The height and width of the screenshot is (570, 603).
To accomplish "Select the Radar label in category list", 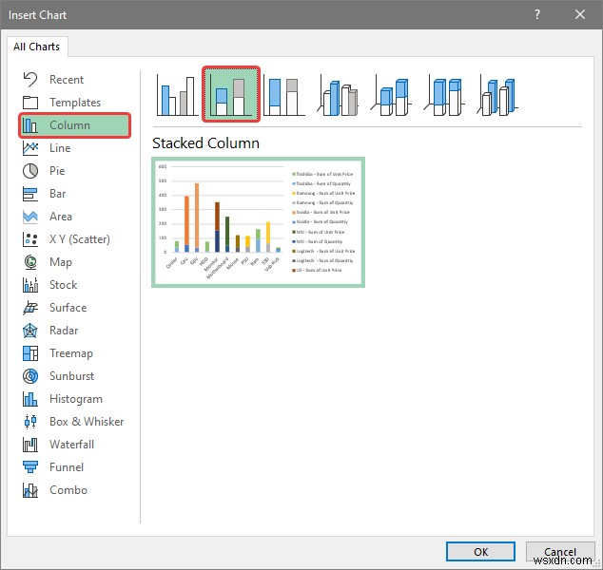I will click(x=64, y=331).
